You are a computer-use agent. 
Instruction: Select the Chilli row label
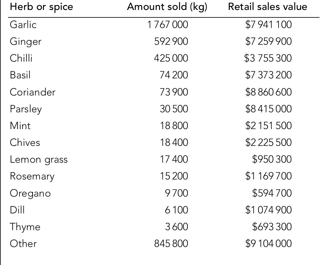(21, 58)
